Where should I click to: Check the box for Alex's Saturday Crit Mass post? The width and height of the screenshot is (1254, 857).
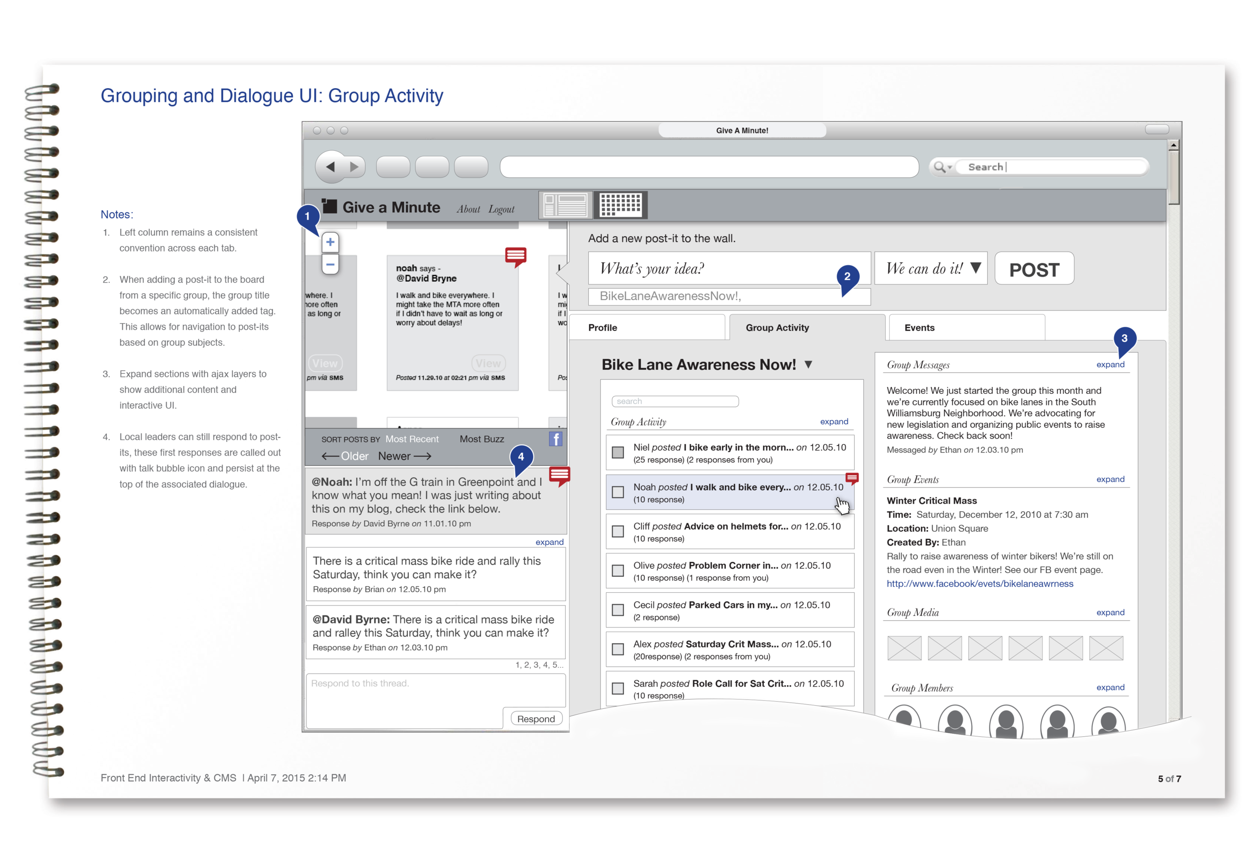(618, 650)
